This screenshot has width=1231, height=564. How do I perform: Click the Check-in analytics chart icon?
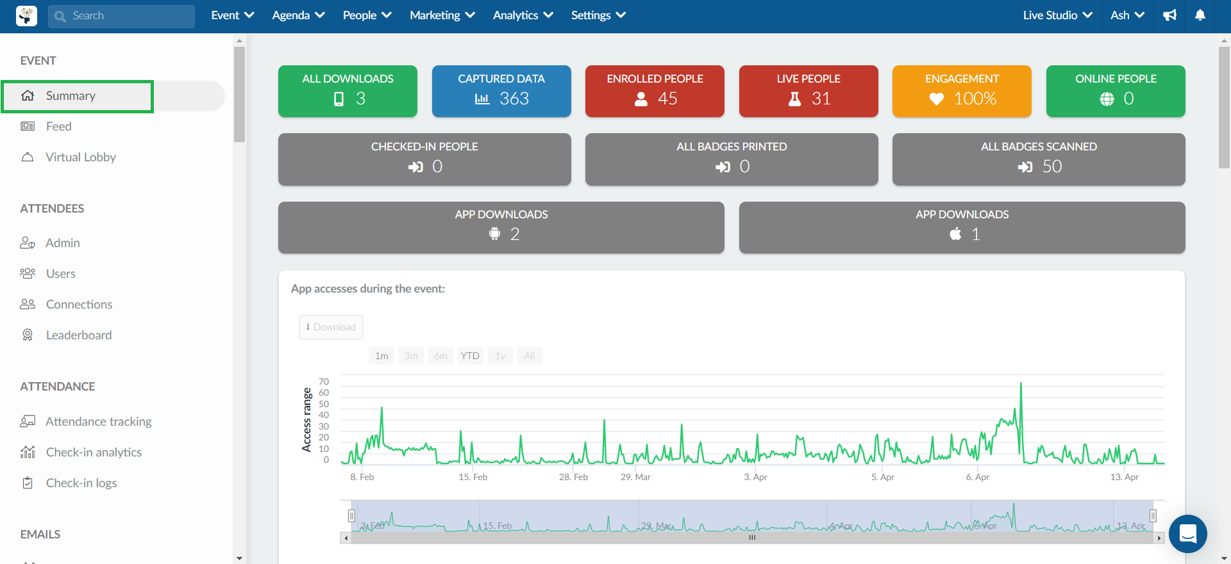(x=28, y=452)
